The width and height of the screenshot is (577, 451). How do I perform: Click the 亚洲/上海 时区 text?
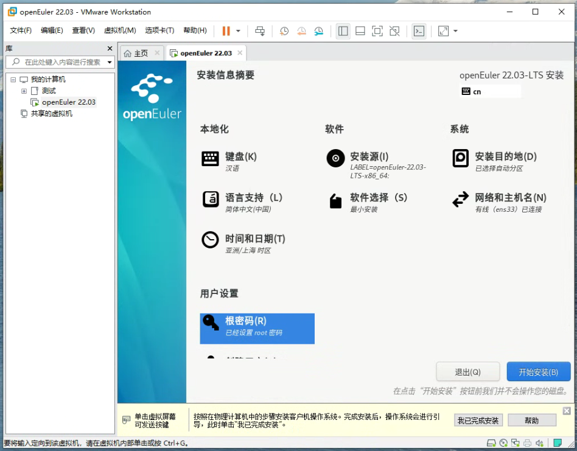pos(248,251)
